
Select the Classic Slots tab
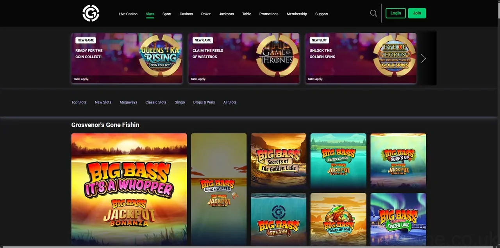[x=156, y=102]
